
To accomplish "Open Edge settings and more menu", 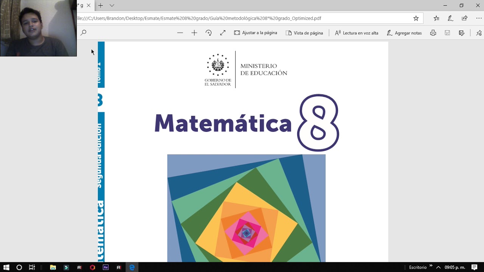I will pyautogui.click(x=479, y=18).
